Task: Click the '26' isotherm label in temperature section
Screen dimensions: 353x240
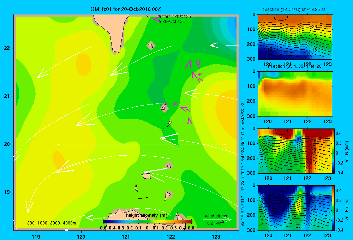Action: pos(315,27)
